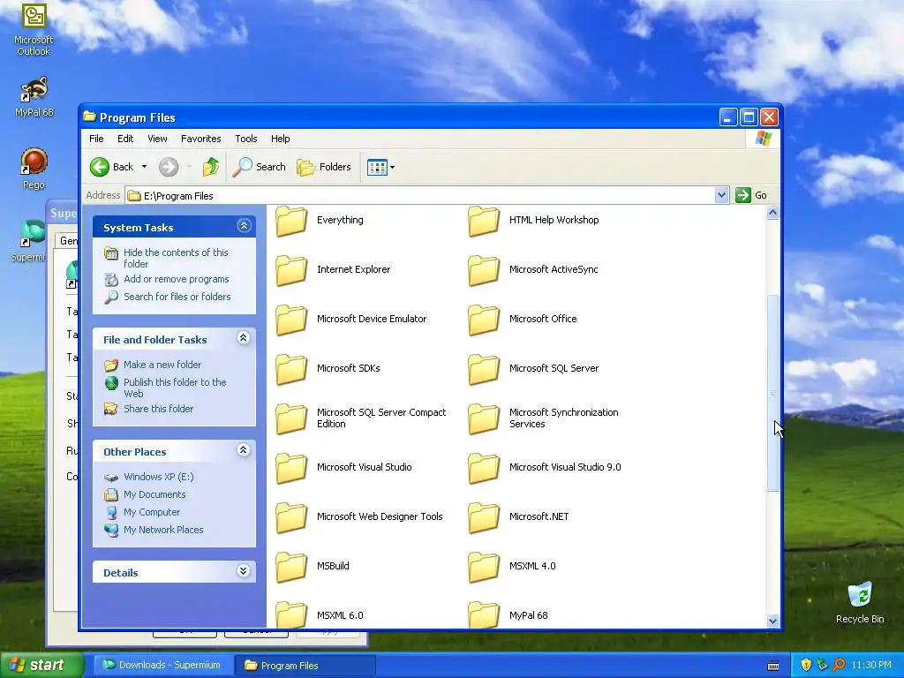Image resolution: width=904 pixels, height=678 pixels.
Task: Open My Documents in Other Places
Action: [154, 494]
